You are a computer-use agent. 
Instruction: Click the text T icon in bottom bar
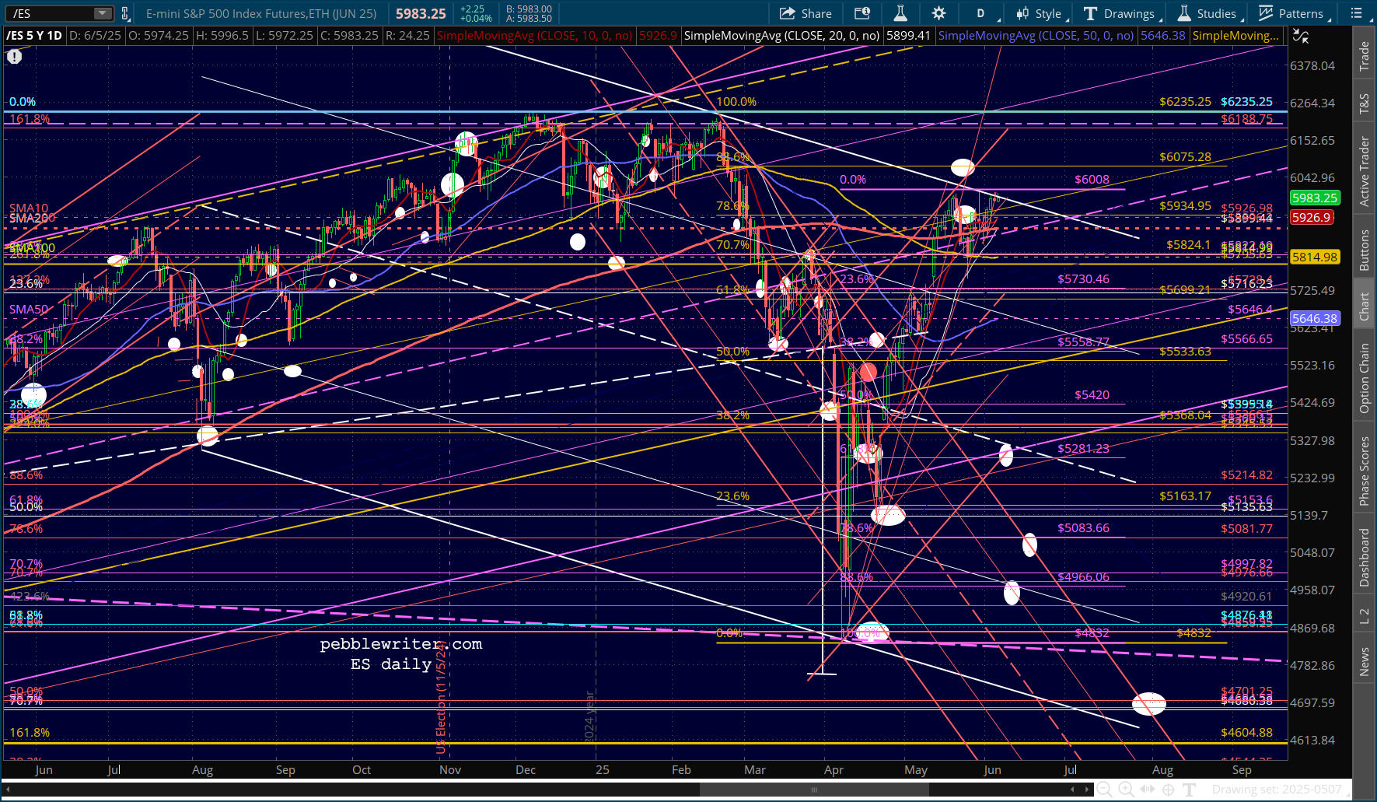pyautogui.click(x=1189, y=790)
